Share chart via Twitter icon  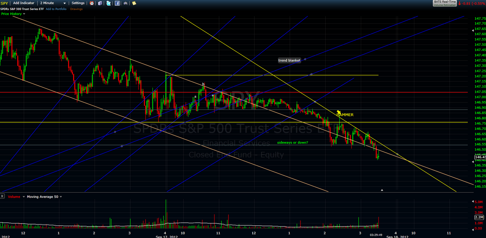click(108, 3)
